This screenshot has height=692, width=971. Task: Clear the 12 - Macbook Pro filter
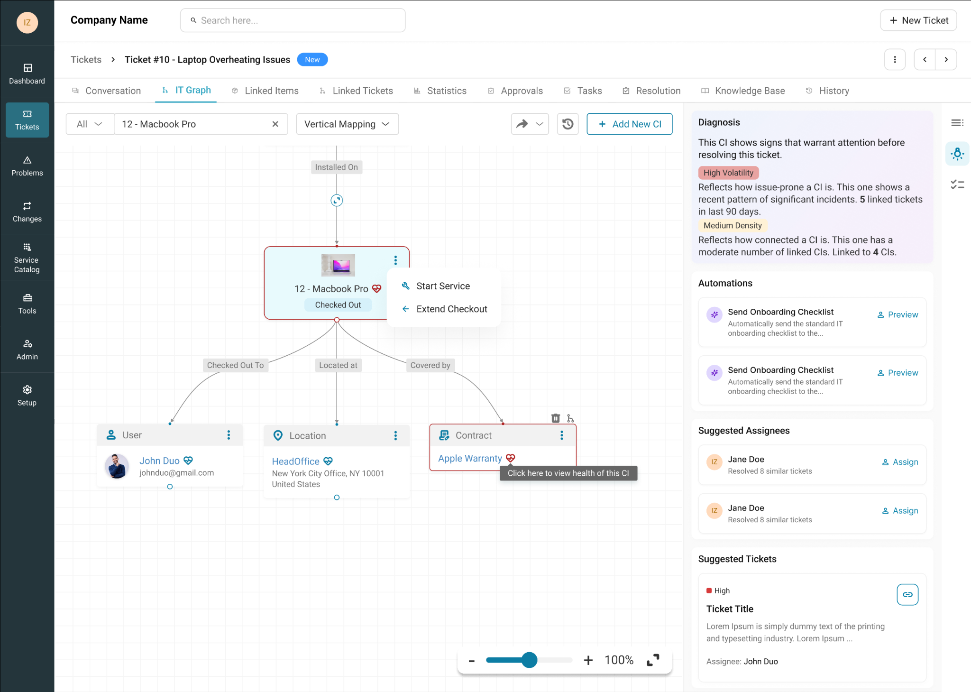275,124
